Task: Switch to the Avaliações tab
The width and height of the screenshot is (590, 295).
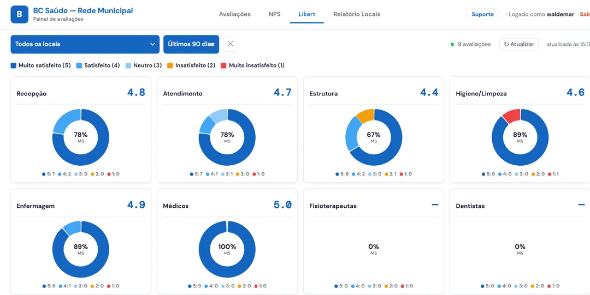Action: point(235,14)
